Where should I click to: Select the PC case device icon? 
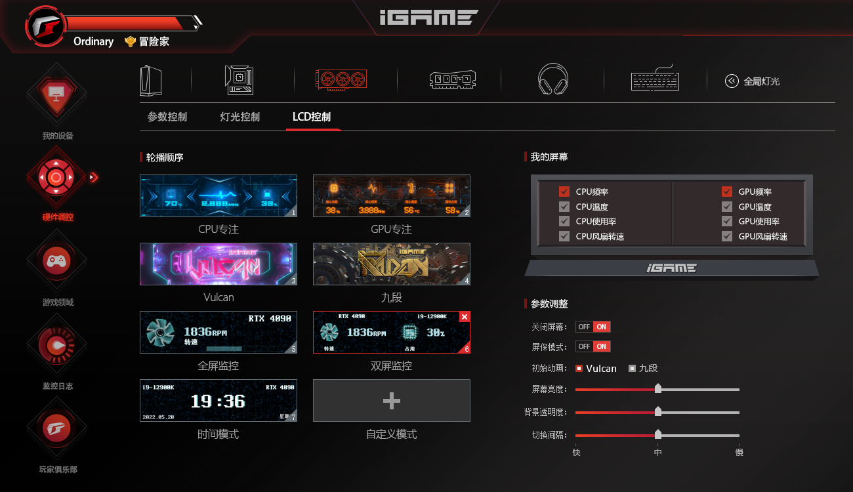(150, 81)
